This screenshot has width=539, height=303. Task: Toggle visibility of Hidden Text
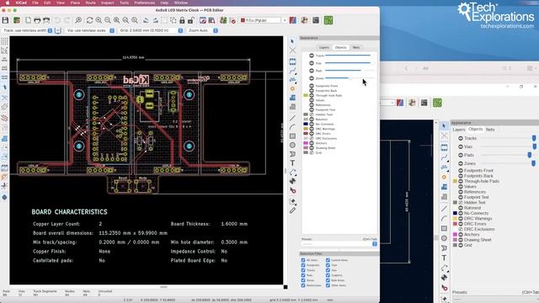[312, 114]
